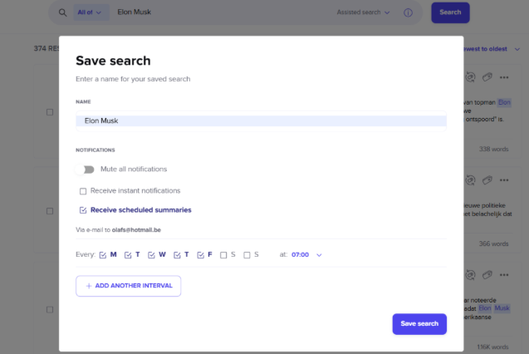The image size is (529, 354).
Task: Click the first result's link icon
Action: tap(488, 76)
